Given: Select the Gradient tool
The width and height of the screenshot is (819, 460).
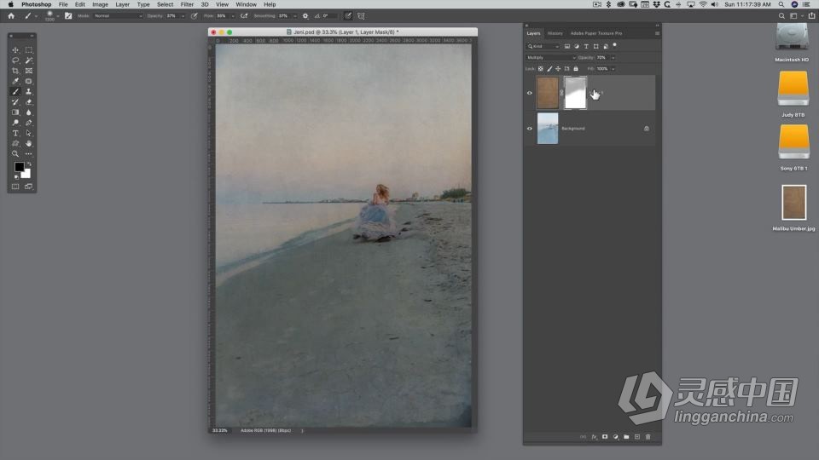Looking at the screenshot, I should pyautogui.click(x=15, y=112).
